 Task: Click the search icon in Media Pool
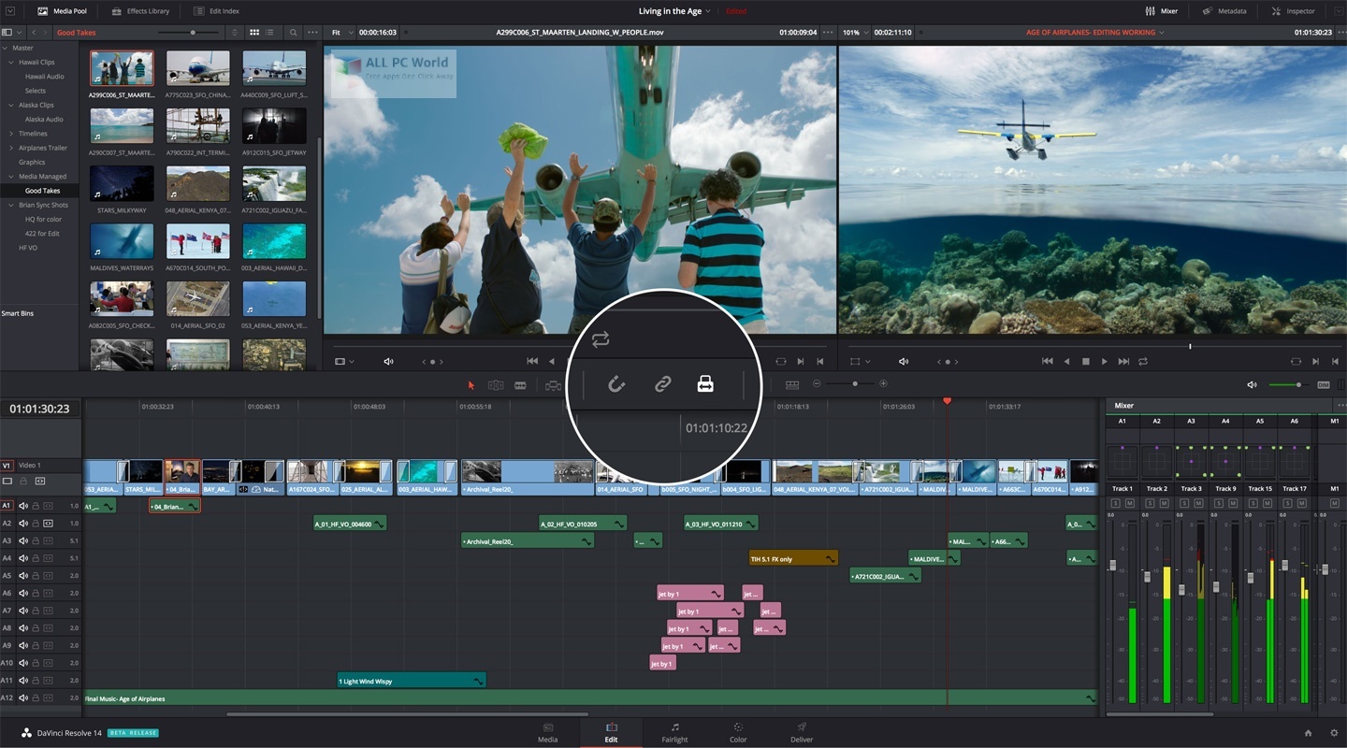pos(293,33)
